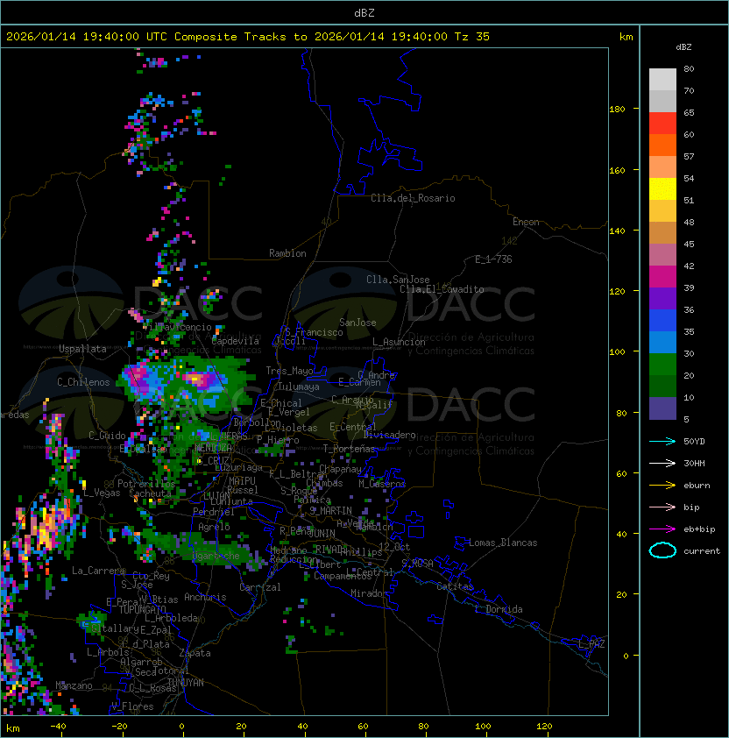Pick the light blue 30–35 dBZ swatch

coord(662,342)
